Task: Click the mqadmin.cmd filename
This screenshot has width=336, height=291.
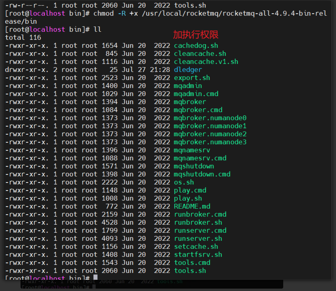Action: point(196,94)
